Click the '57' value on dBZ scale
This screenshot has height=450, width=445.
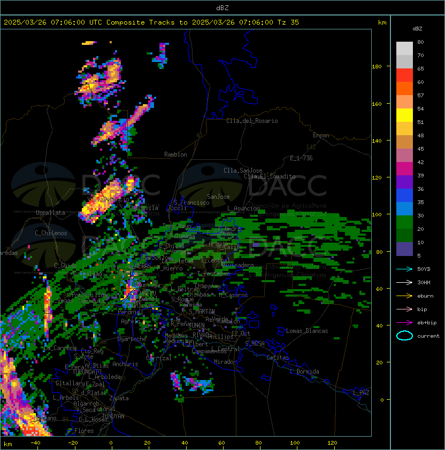(x=420, y=95)
